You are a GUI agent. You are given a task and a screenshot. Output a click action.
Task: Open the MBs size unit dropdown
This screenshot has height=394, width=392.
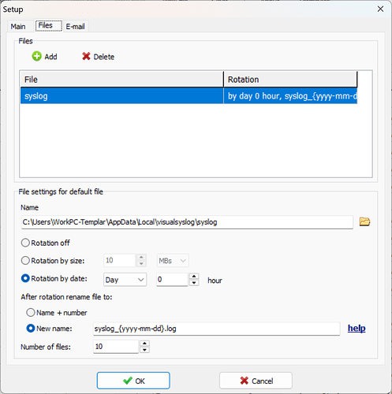click(x=173, y=261)
